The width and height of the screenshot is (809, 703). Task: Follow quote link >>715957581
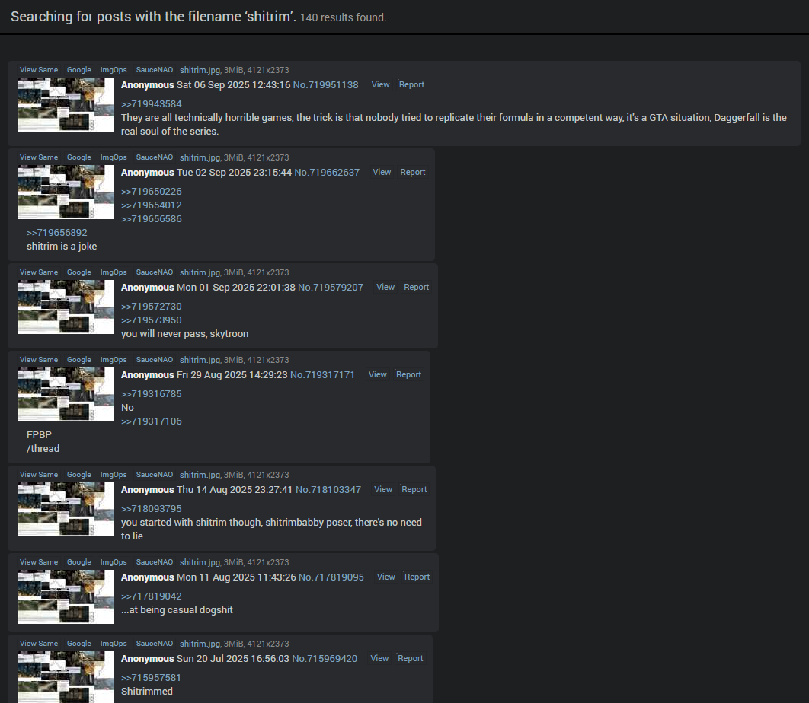coord(151,678)
